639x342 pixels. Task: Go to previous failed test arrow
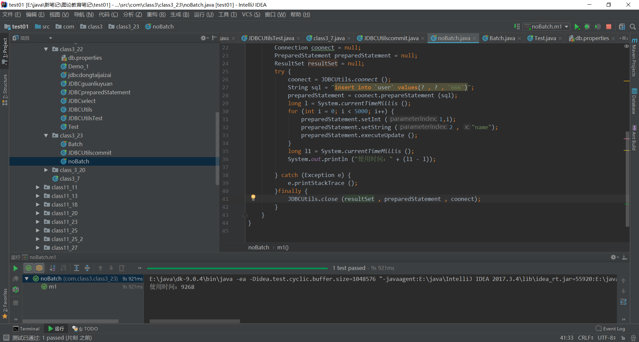pyautogui.click(x=101, y=268)
